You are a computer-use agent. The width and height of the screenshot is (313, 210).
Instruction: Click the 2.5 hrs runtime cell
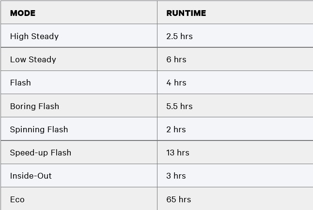pos(235,36)
